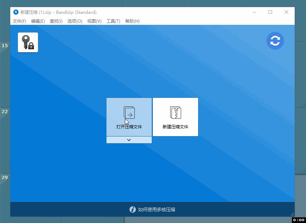The image size is (306, 223).
Task: Open the 文件(F) menu
Action: click(x=19, y=21)
